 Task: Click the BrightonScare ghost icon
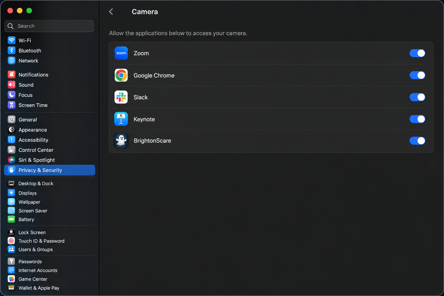click(121, 141)
